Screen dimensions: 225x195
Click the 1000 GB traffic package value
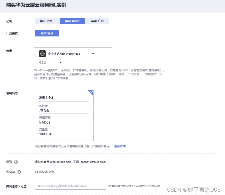[x=46, y=134]
